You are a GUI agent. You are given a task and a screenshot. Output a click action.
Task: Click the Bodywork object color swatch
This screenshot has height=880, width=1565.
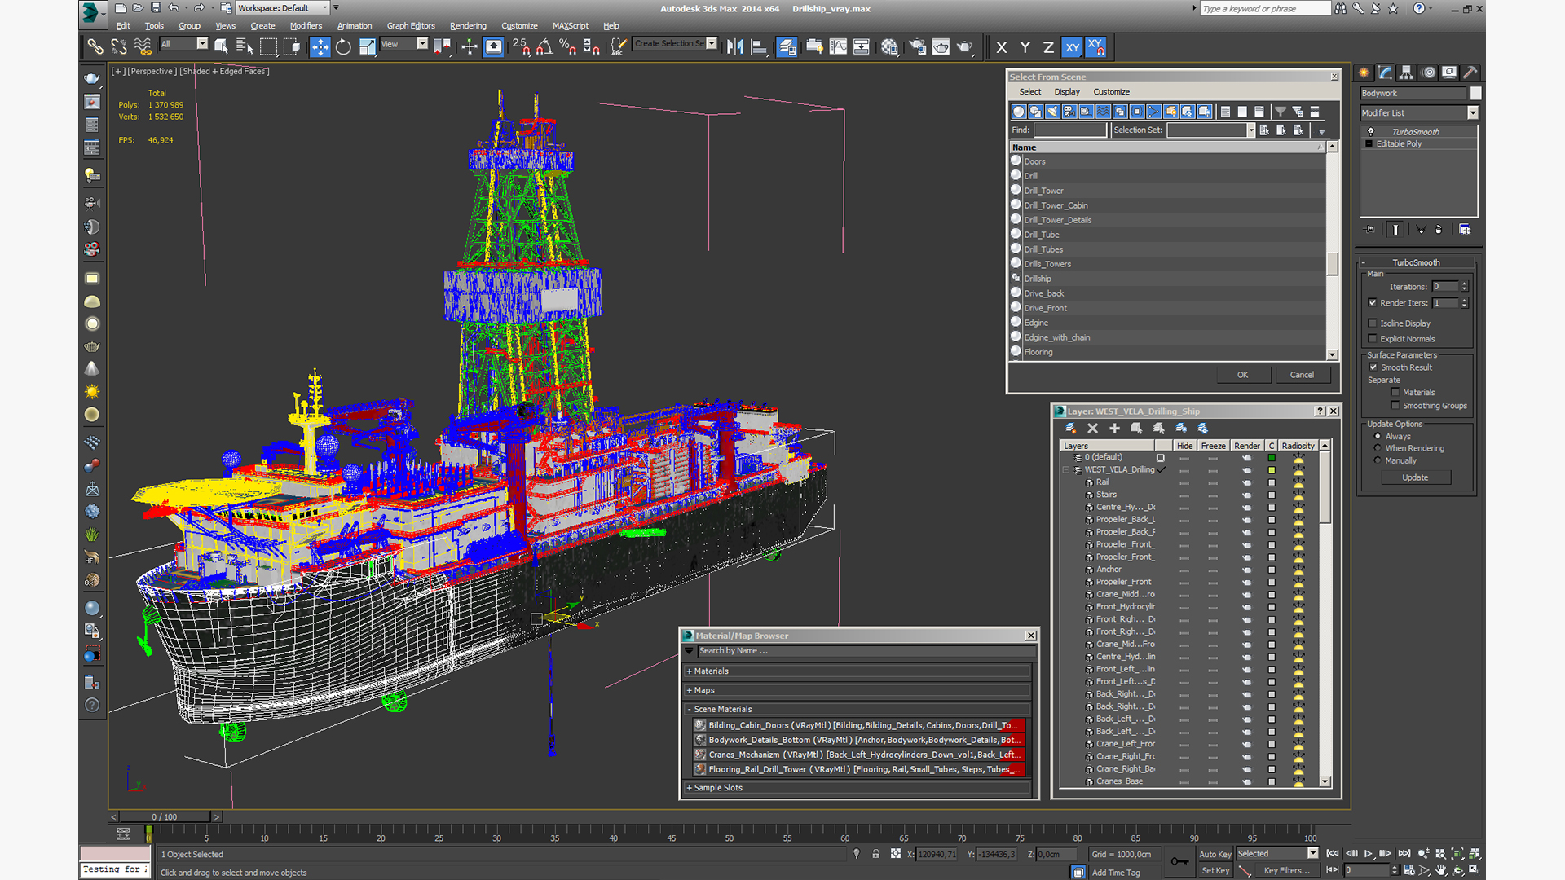pos(1475,94)
